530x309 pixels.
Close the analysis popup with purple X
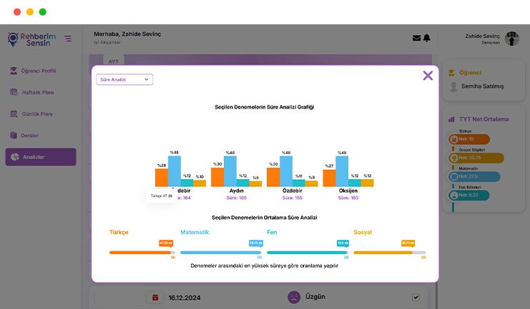[428, 76]
